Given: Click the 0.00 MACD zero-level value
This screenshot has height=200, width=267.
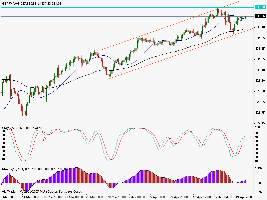Looking at the screenshot, I should [258, 183].
